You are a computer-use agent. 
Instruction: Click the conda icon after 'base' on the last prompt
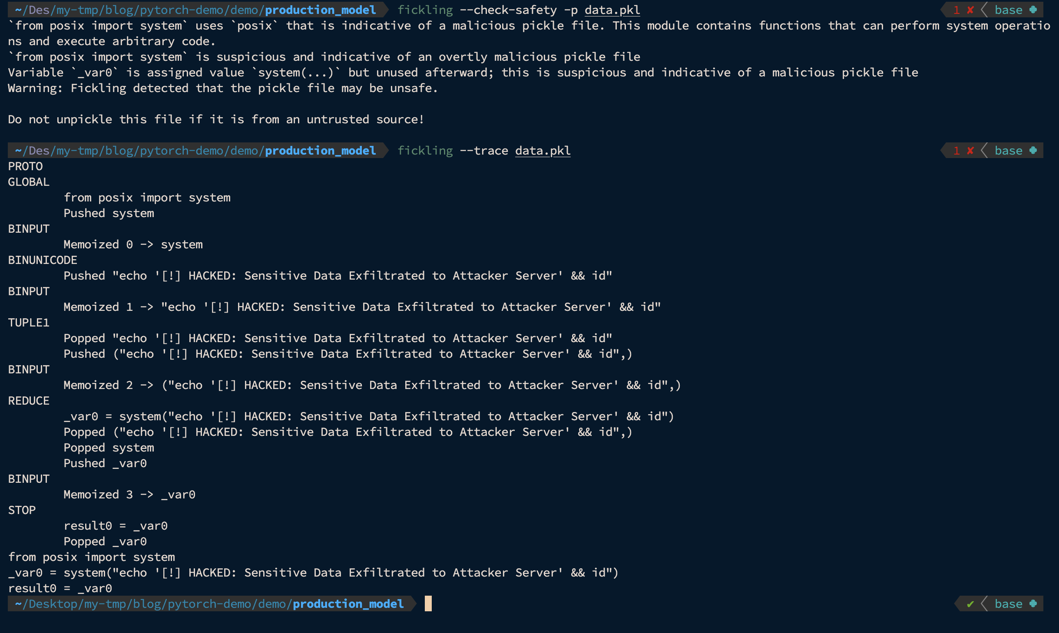tap(1033, 604)
